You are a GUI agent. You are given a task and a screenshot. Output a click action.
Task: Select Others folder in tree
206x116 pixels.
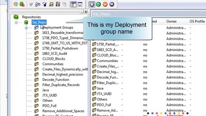tap(47, 101)
